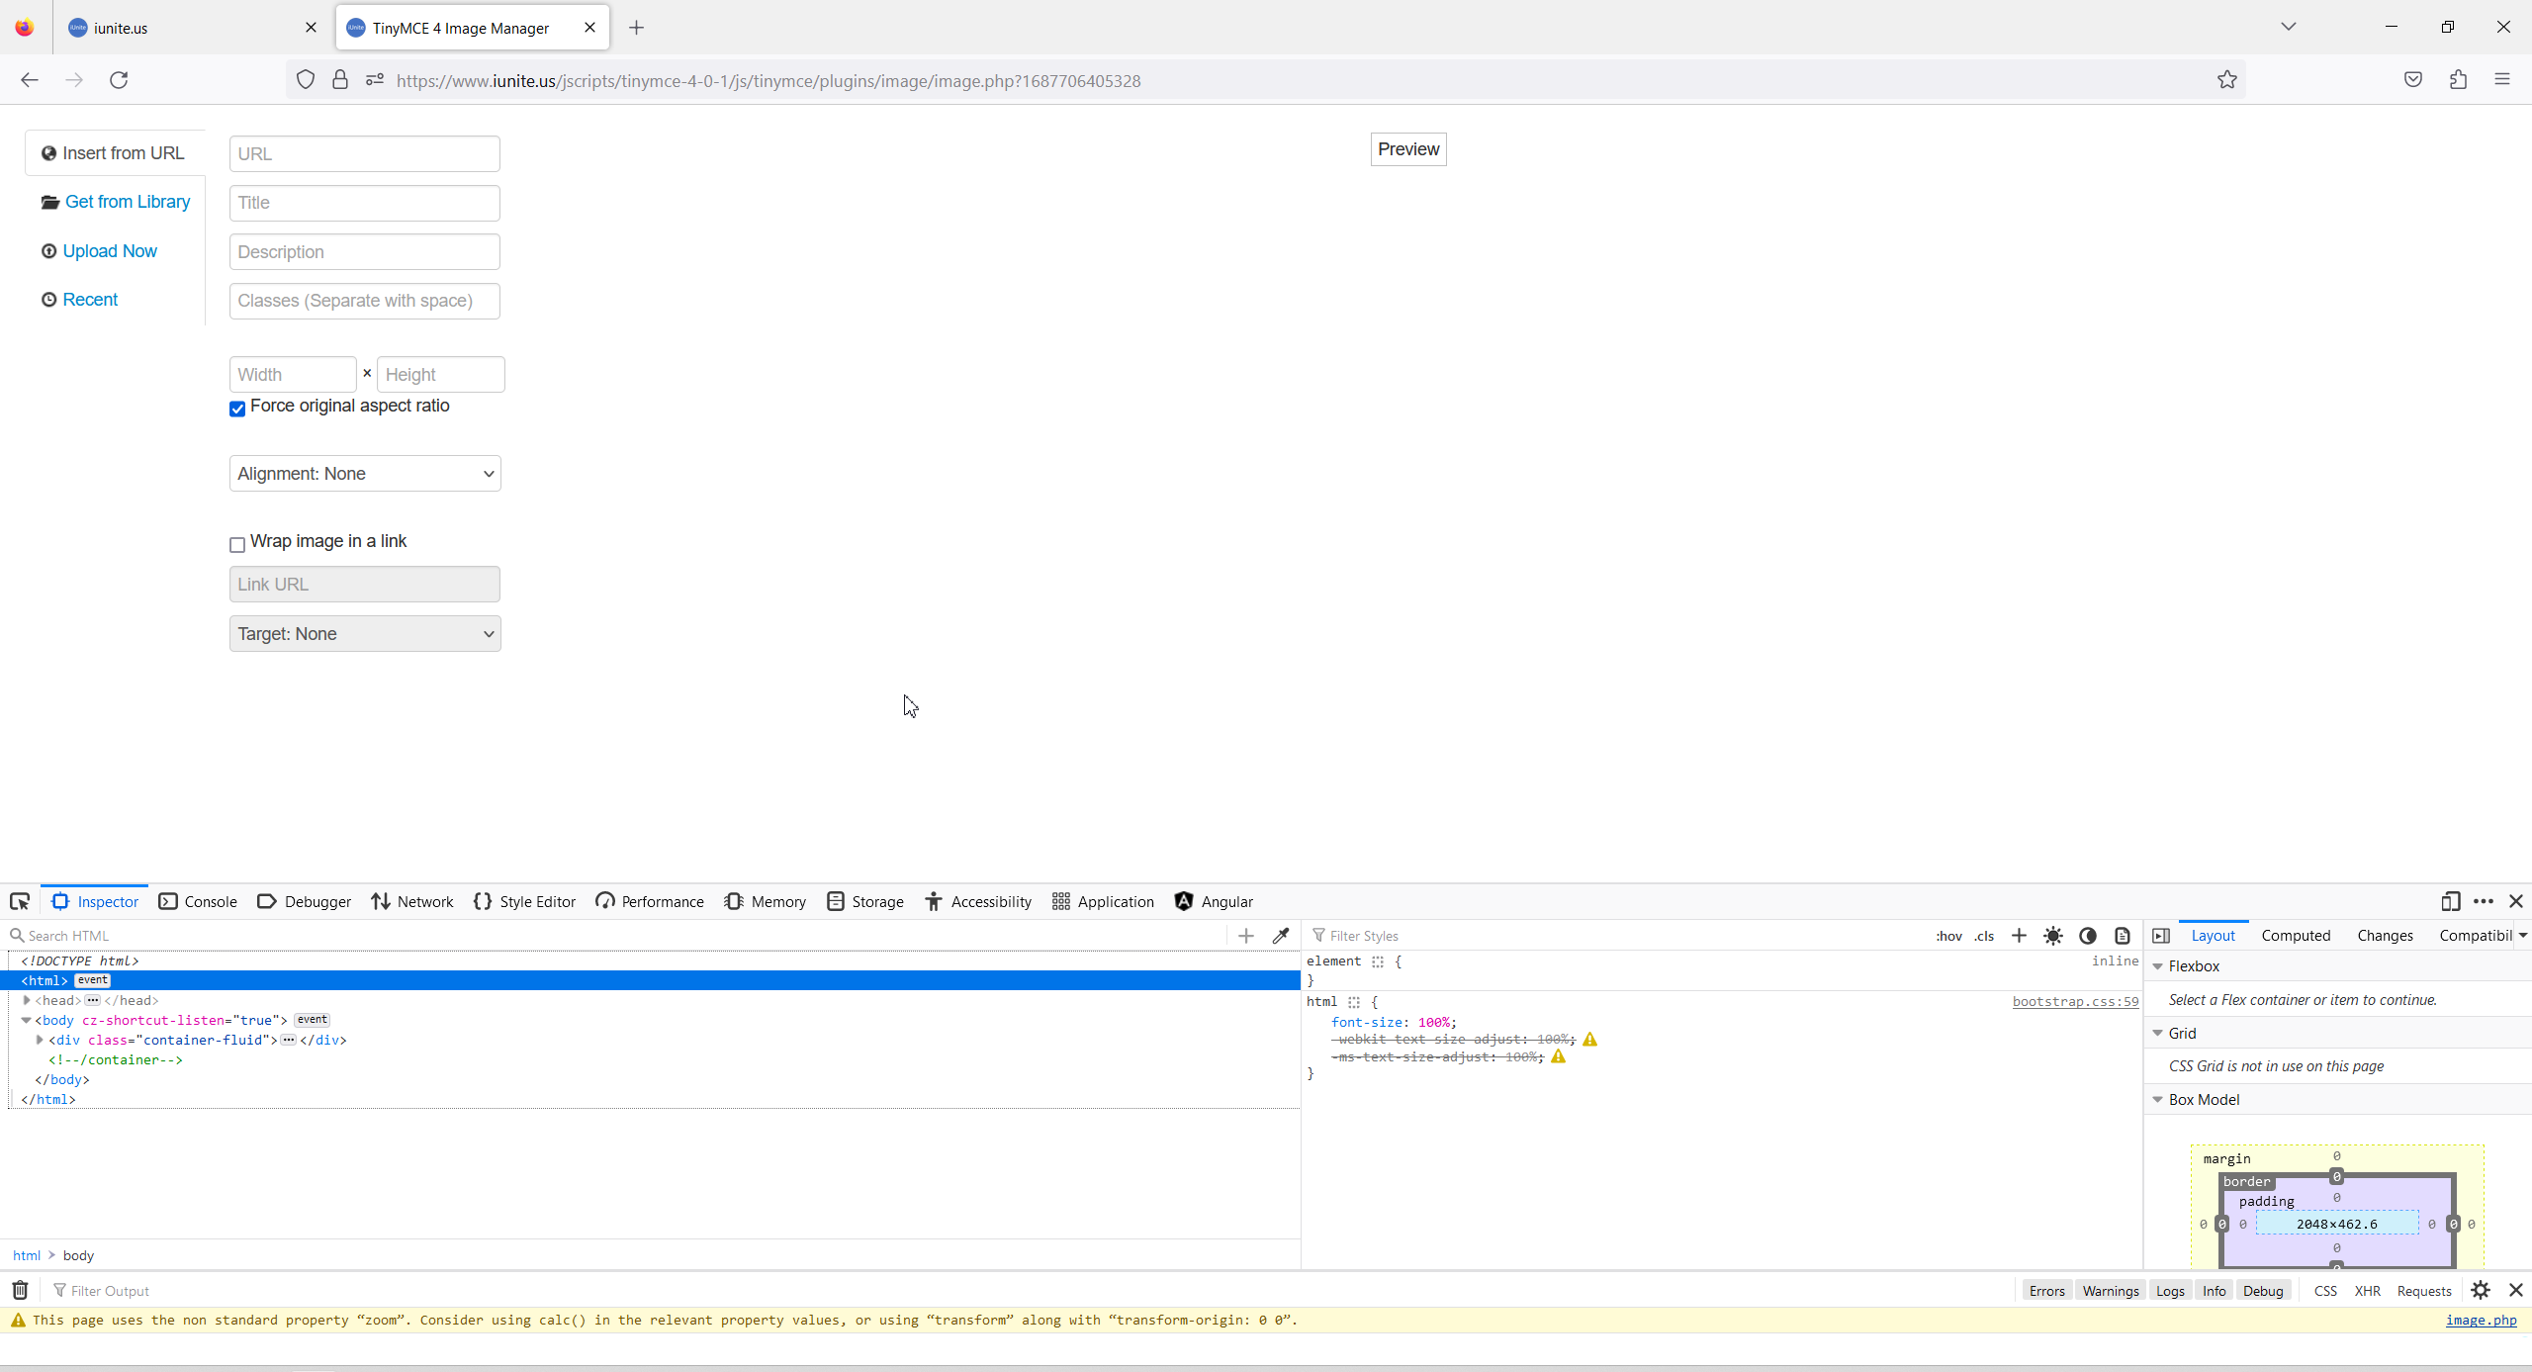Toggle print media simulation icon
The height and width of the screenshot is (1372, 2532).
tap(2123, 936)
